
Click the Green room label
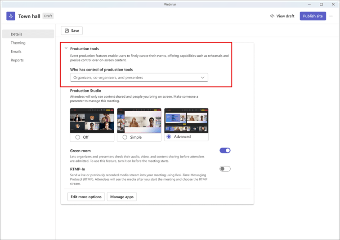[80, 151]
